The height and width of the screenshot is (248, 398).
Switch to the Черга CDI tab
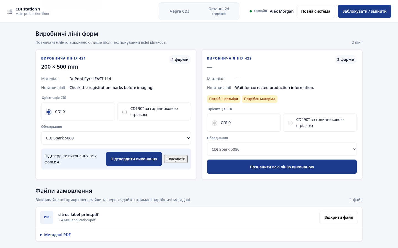click(179, 11)
